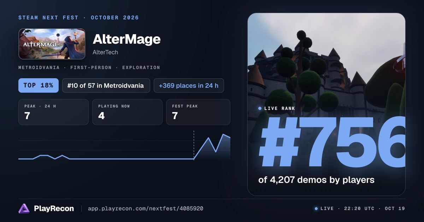This screenshot has height=222, width=424.
Task: Click the "+369 places in 24 h" badge
Action: pyautogui.click(x=189, y=85)
